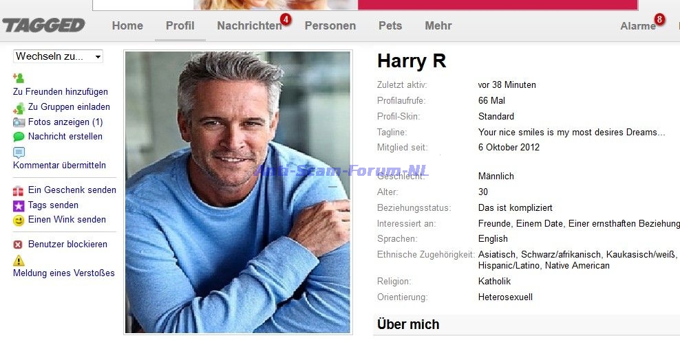
Task: Open the Nachrichten tab with 4 badge
Action: click(x=250, y=26)
